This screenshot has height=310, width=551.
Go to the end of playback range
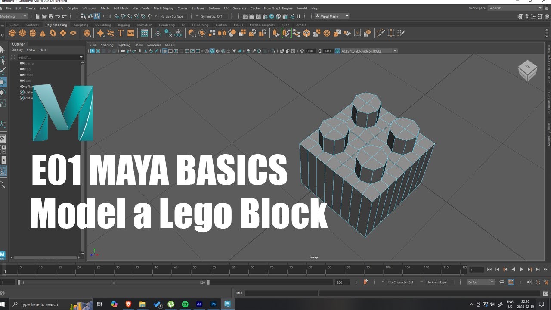point(546,270)
